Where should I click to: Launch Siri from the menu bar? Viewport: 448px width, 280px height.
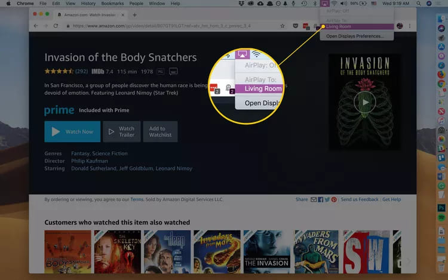click(x=429, y=4)
